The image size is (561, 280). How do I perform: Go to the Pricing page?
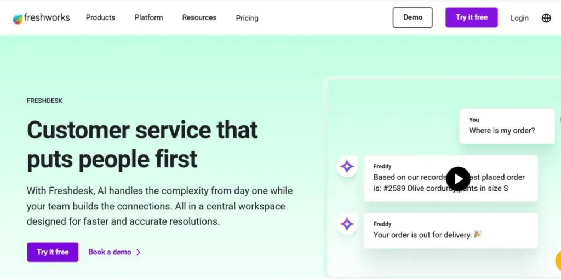tap(247, 18)
